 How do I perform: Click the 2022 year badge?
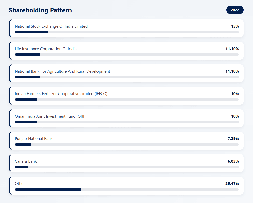[235, 10]
